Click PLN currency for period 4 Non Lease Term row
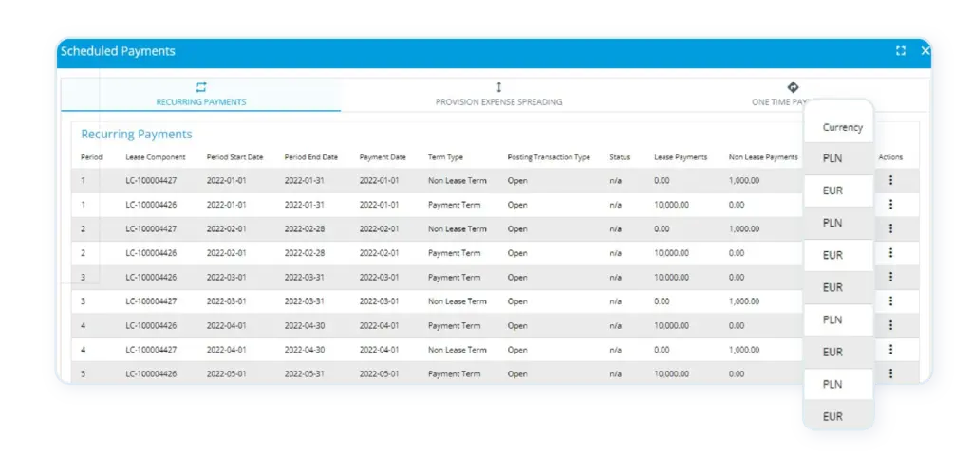The image size is (972, 472). (x=832, y=384)
